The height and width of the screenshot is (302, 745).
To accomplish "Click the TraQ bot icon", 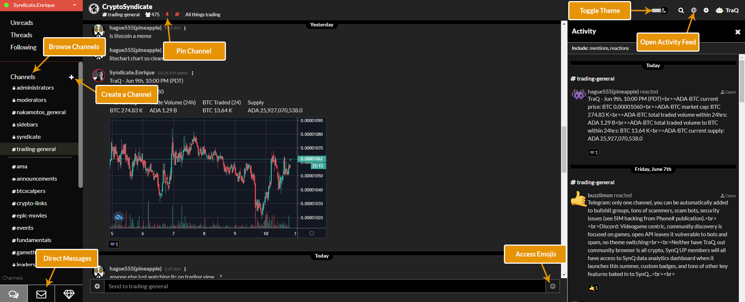I will point(719,10).
